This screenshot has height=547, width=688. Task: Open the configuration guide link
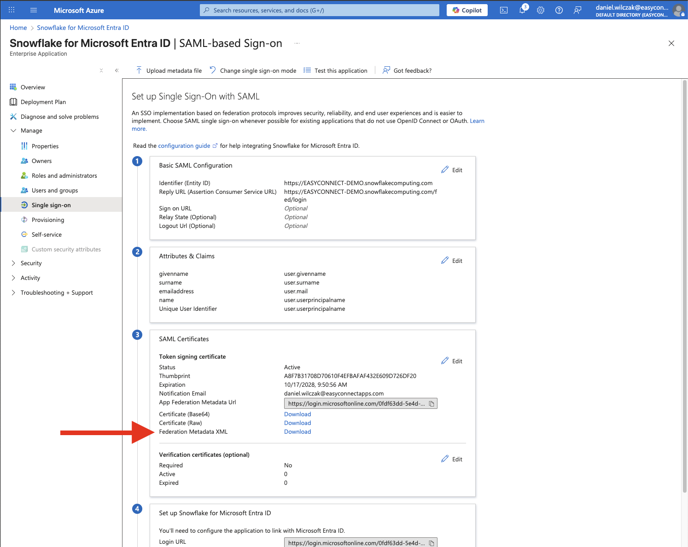click(x=184, y=146)
